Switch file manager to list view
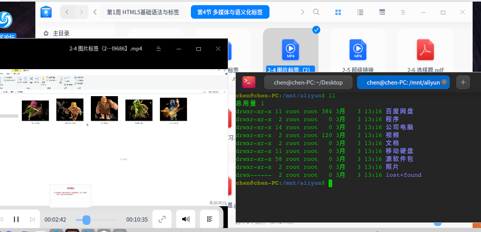This screenshot has height=232, width=481. click(x=360, y=12)
